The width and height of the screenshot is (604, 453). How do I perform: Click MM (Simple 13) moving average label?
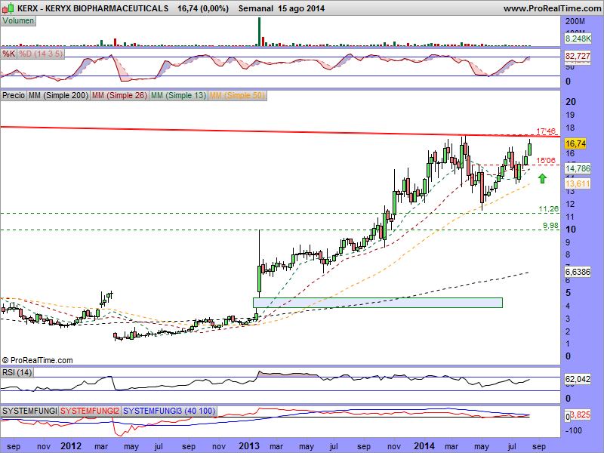178,95
